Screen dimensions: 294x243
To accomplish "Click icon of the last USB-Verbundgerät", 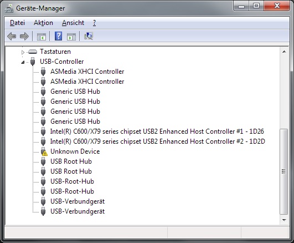I will [x=43, y=211].
